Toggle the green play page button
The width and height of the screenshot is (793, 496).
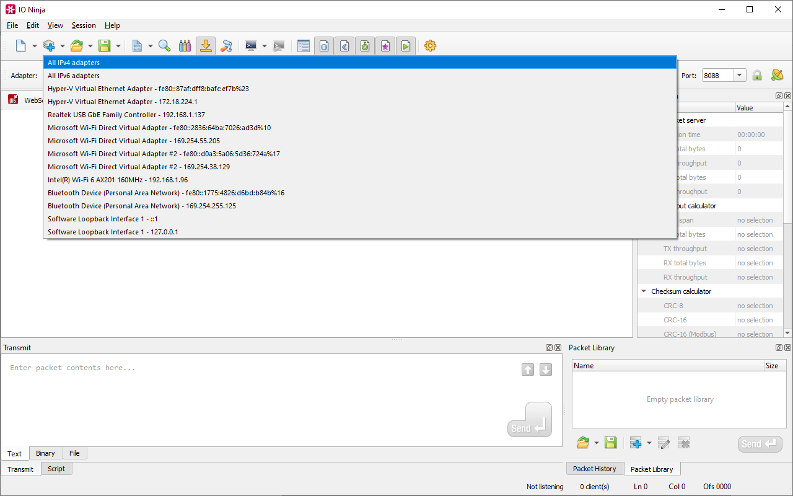coord(406,46)
